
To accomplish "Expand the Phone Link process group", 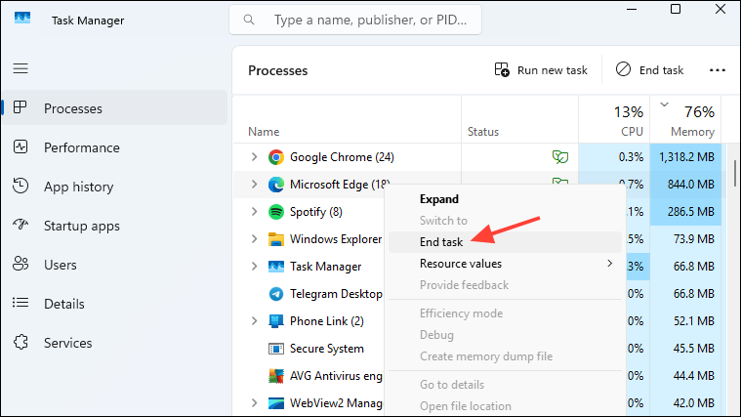I will (255, 321).
